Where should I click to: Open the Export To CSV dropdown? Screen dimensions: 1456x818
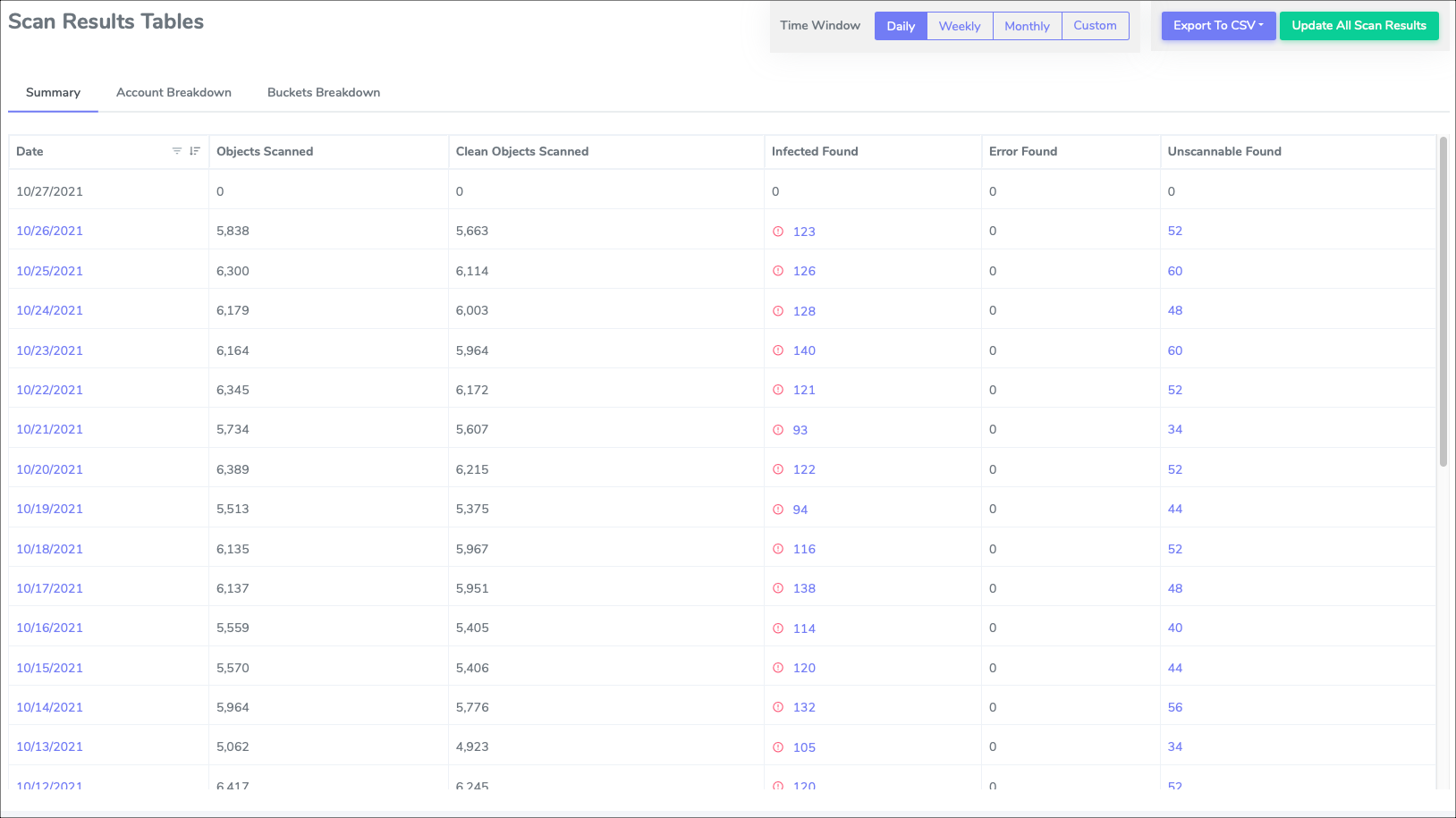coord(1218,26)
